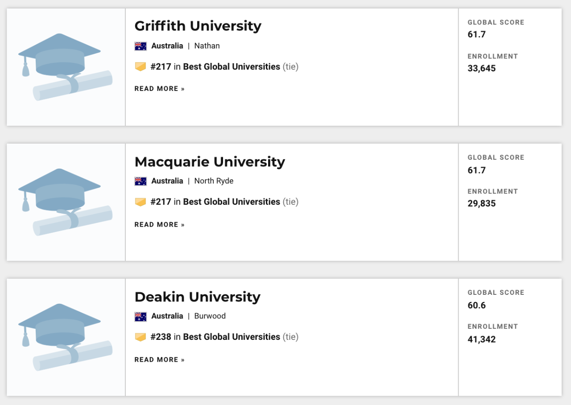Open Best Global Universities link in Macquarie card

point(232,202)
